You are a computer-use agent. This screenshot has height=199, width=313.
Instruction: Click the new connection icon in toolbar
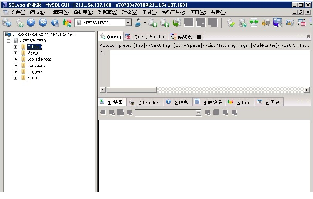[x=7, y=23]
